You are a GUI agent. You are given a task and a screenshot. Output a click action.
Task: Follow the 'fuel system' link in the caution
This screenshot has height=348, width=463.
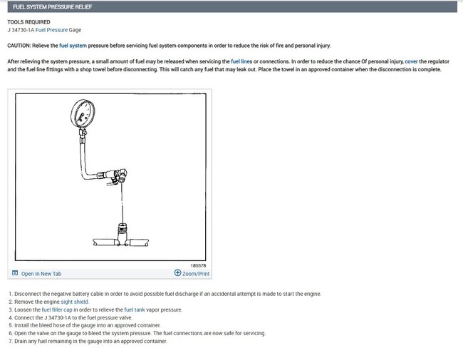point(73,46)
